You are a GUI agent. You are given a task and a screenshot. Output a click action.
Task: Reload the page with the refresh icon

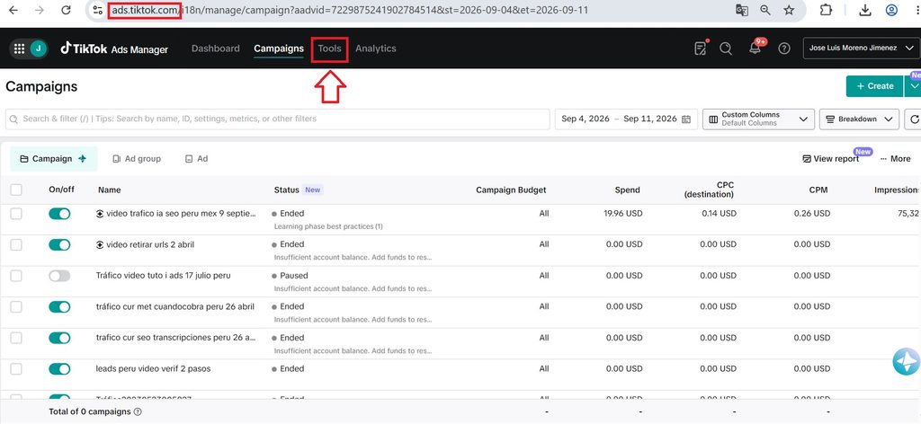click(66, 10)
